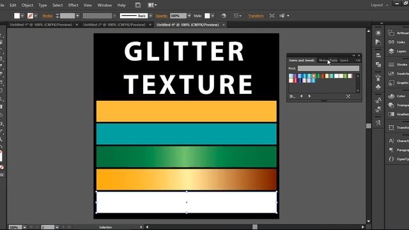Open the Color Guide panel icon
This screenshot has height=230, width=409.
point(378,42)
